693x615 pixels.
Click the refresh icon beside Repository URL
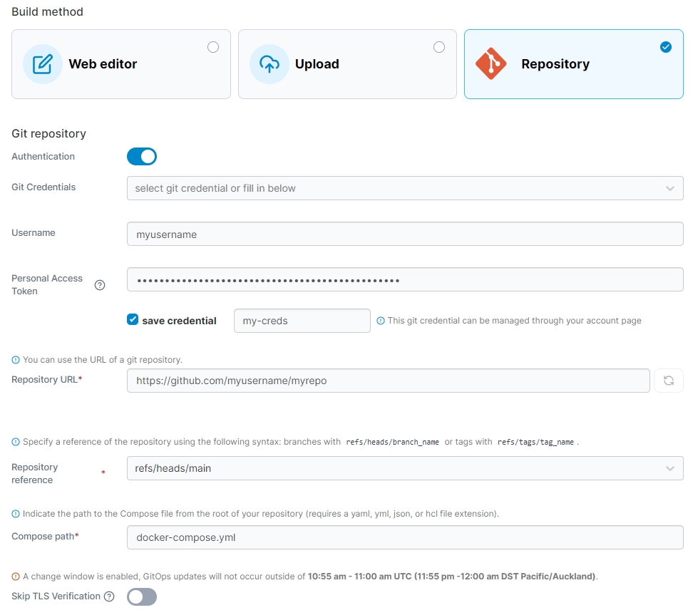coord(668,381)
